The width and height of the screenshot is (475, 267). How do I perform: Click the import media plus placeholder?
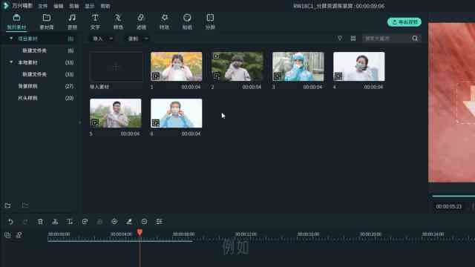pyautogui.click(x=116, y=67)
